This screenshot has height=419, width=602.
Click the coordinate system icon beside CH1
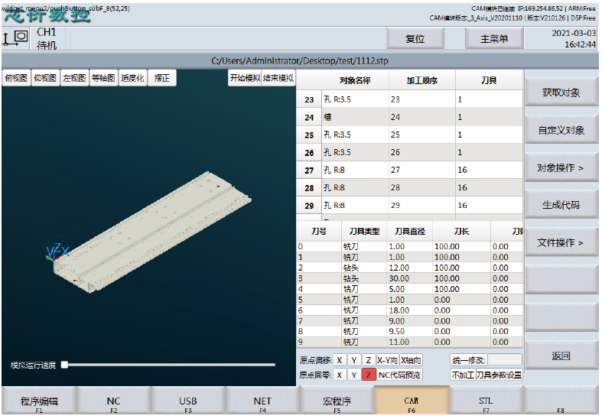tap(15, 38)
